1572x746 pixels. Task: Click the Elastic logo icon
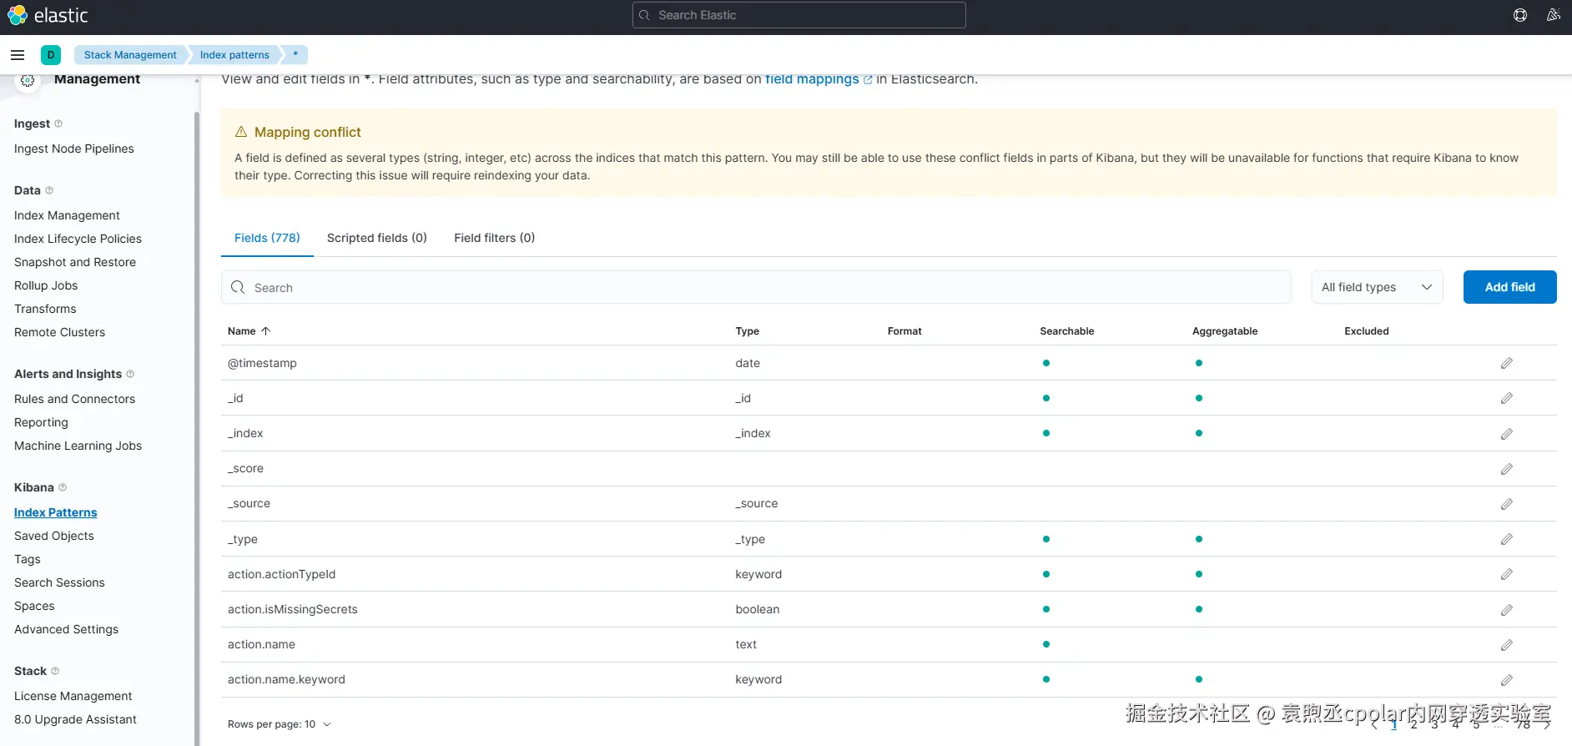(x=18, y=15)
